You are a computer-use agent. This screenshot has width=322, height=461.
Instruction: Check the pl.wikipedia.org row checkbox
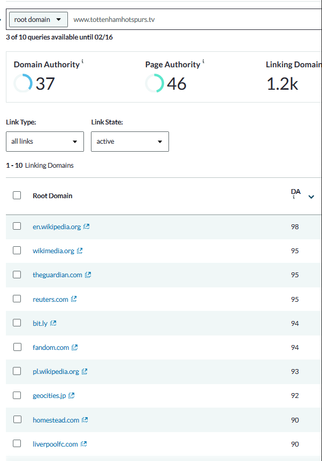tap(17, 371)
